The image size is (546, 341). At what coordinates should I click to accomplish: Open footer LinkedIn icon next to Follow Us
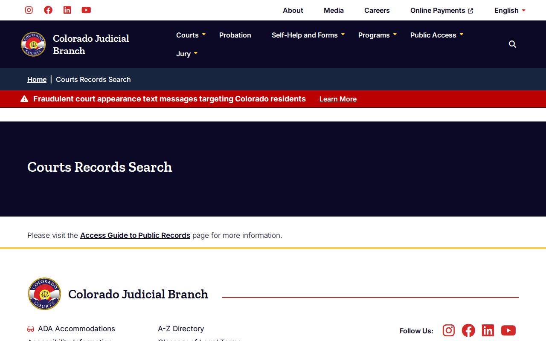click(x=488, y=330)
